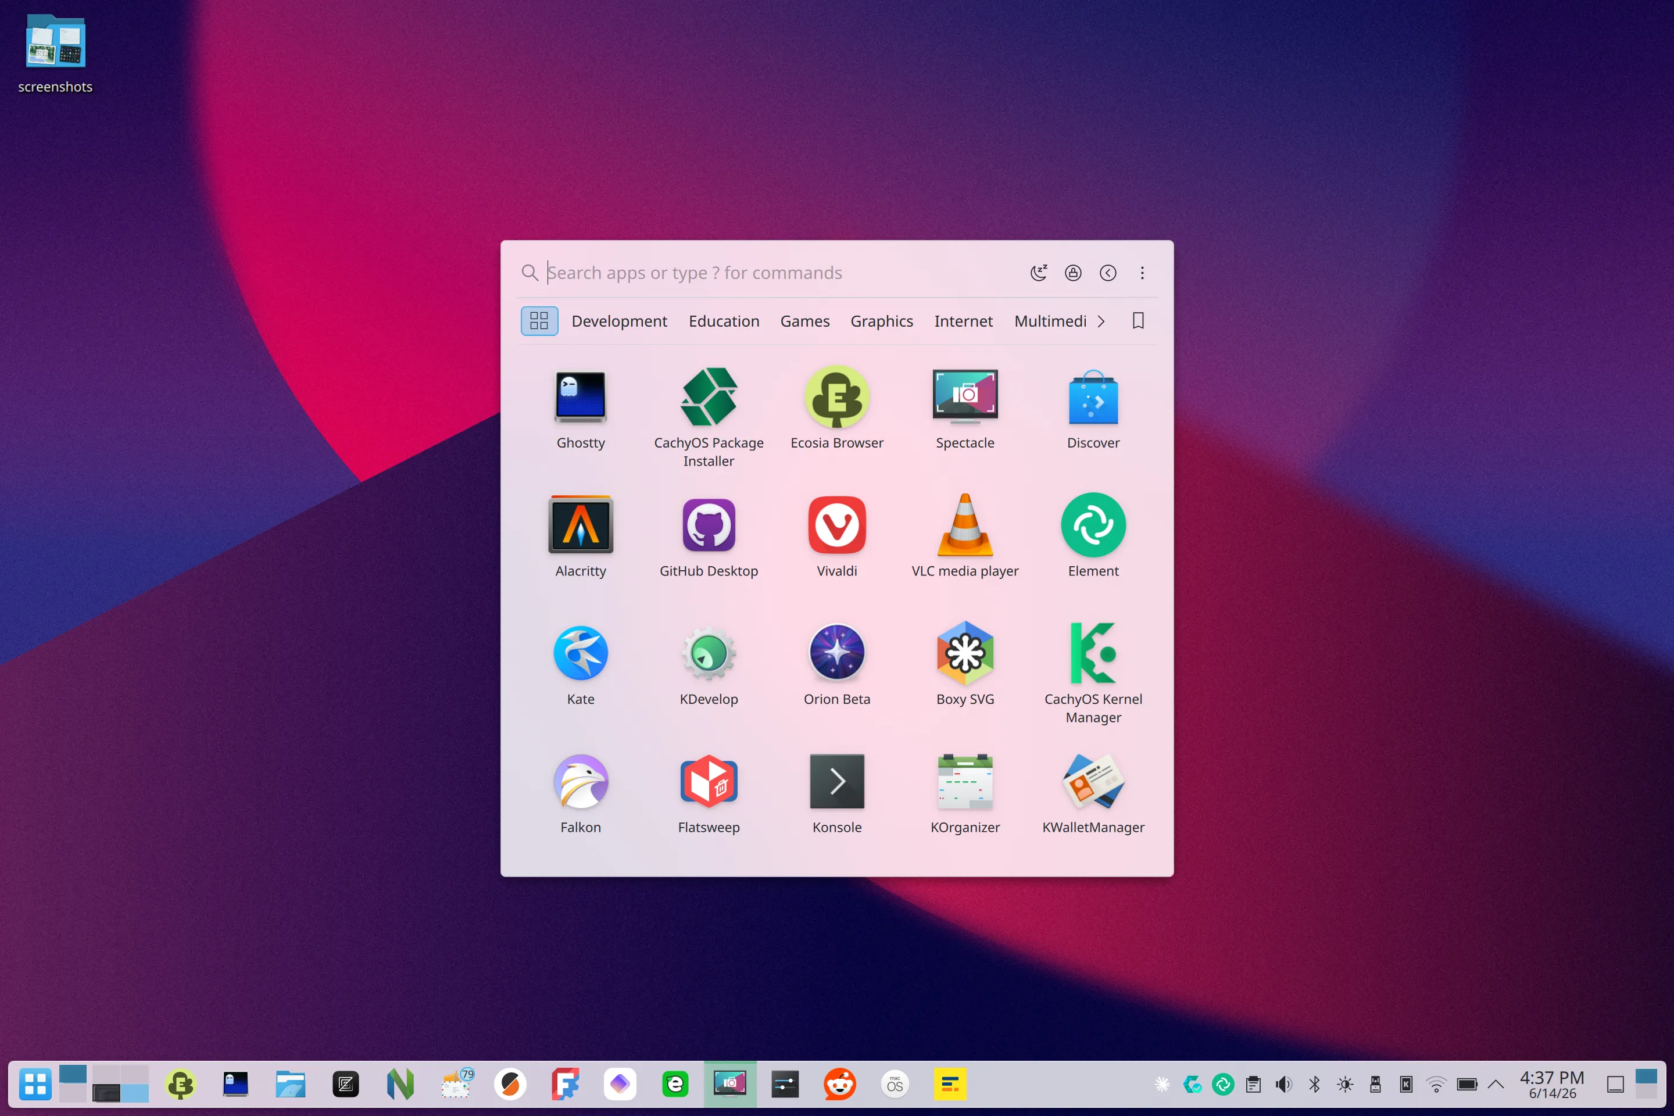Image resolution: width=1674 pixels, height=1116 pixels.
Task: Switch to the Graphics category
Action: pos(881,321)
